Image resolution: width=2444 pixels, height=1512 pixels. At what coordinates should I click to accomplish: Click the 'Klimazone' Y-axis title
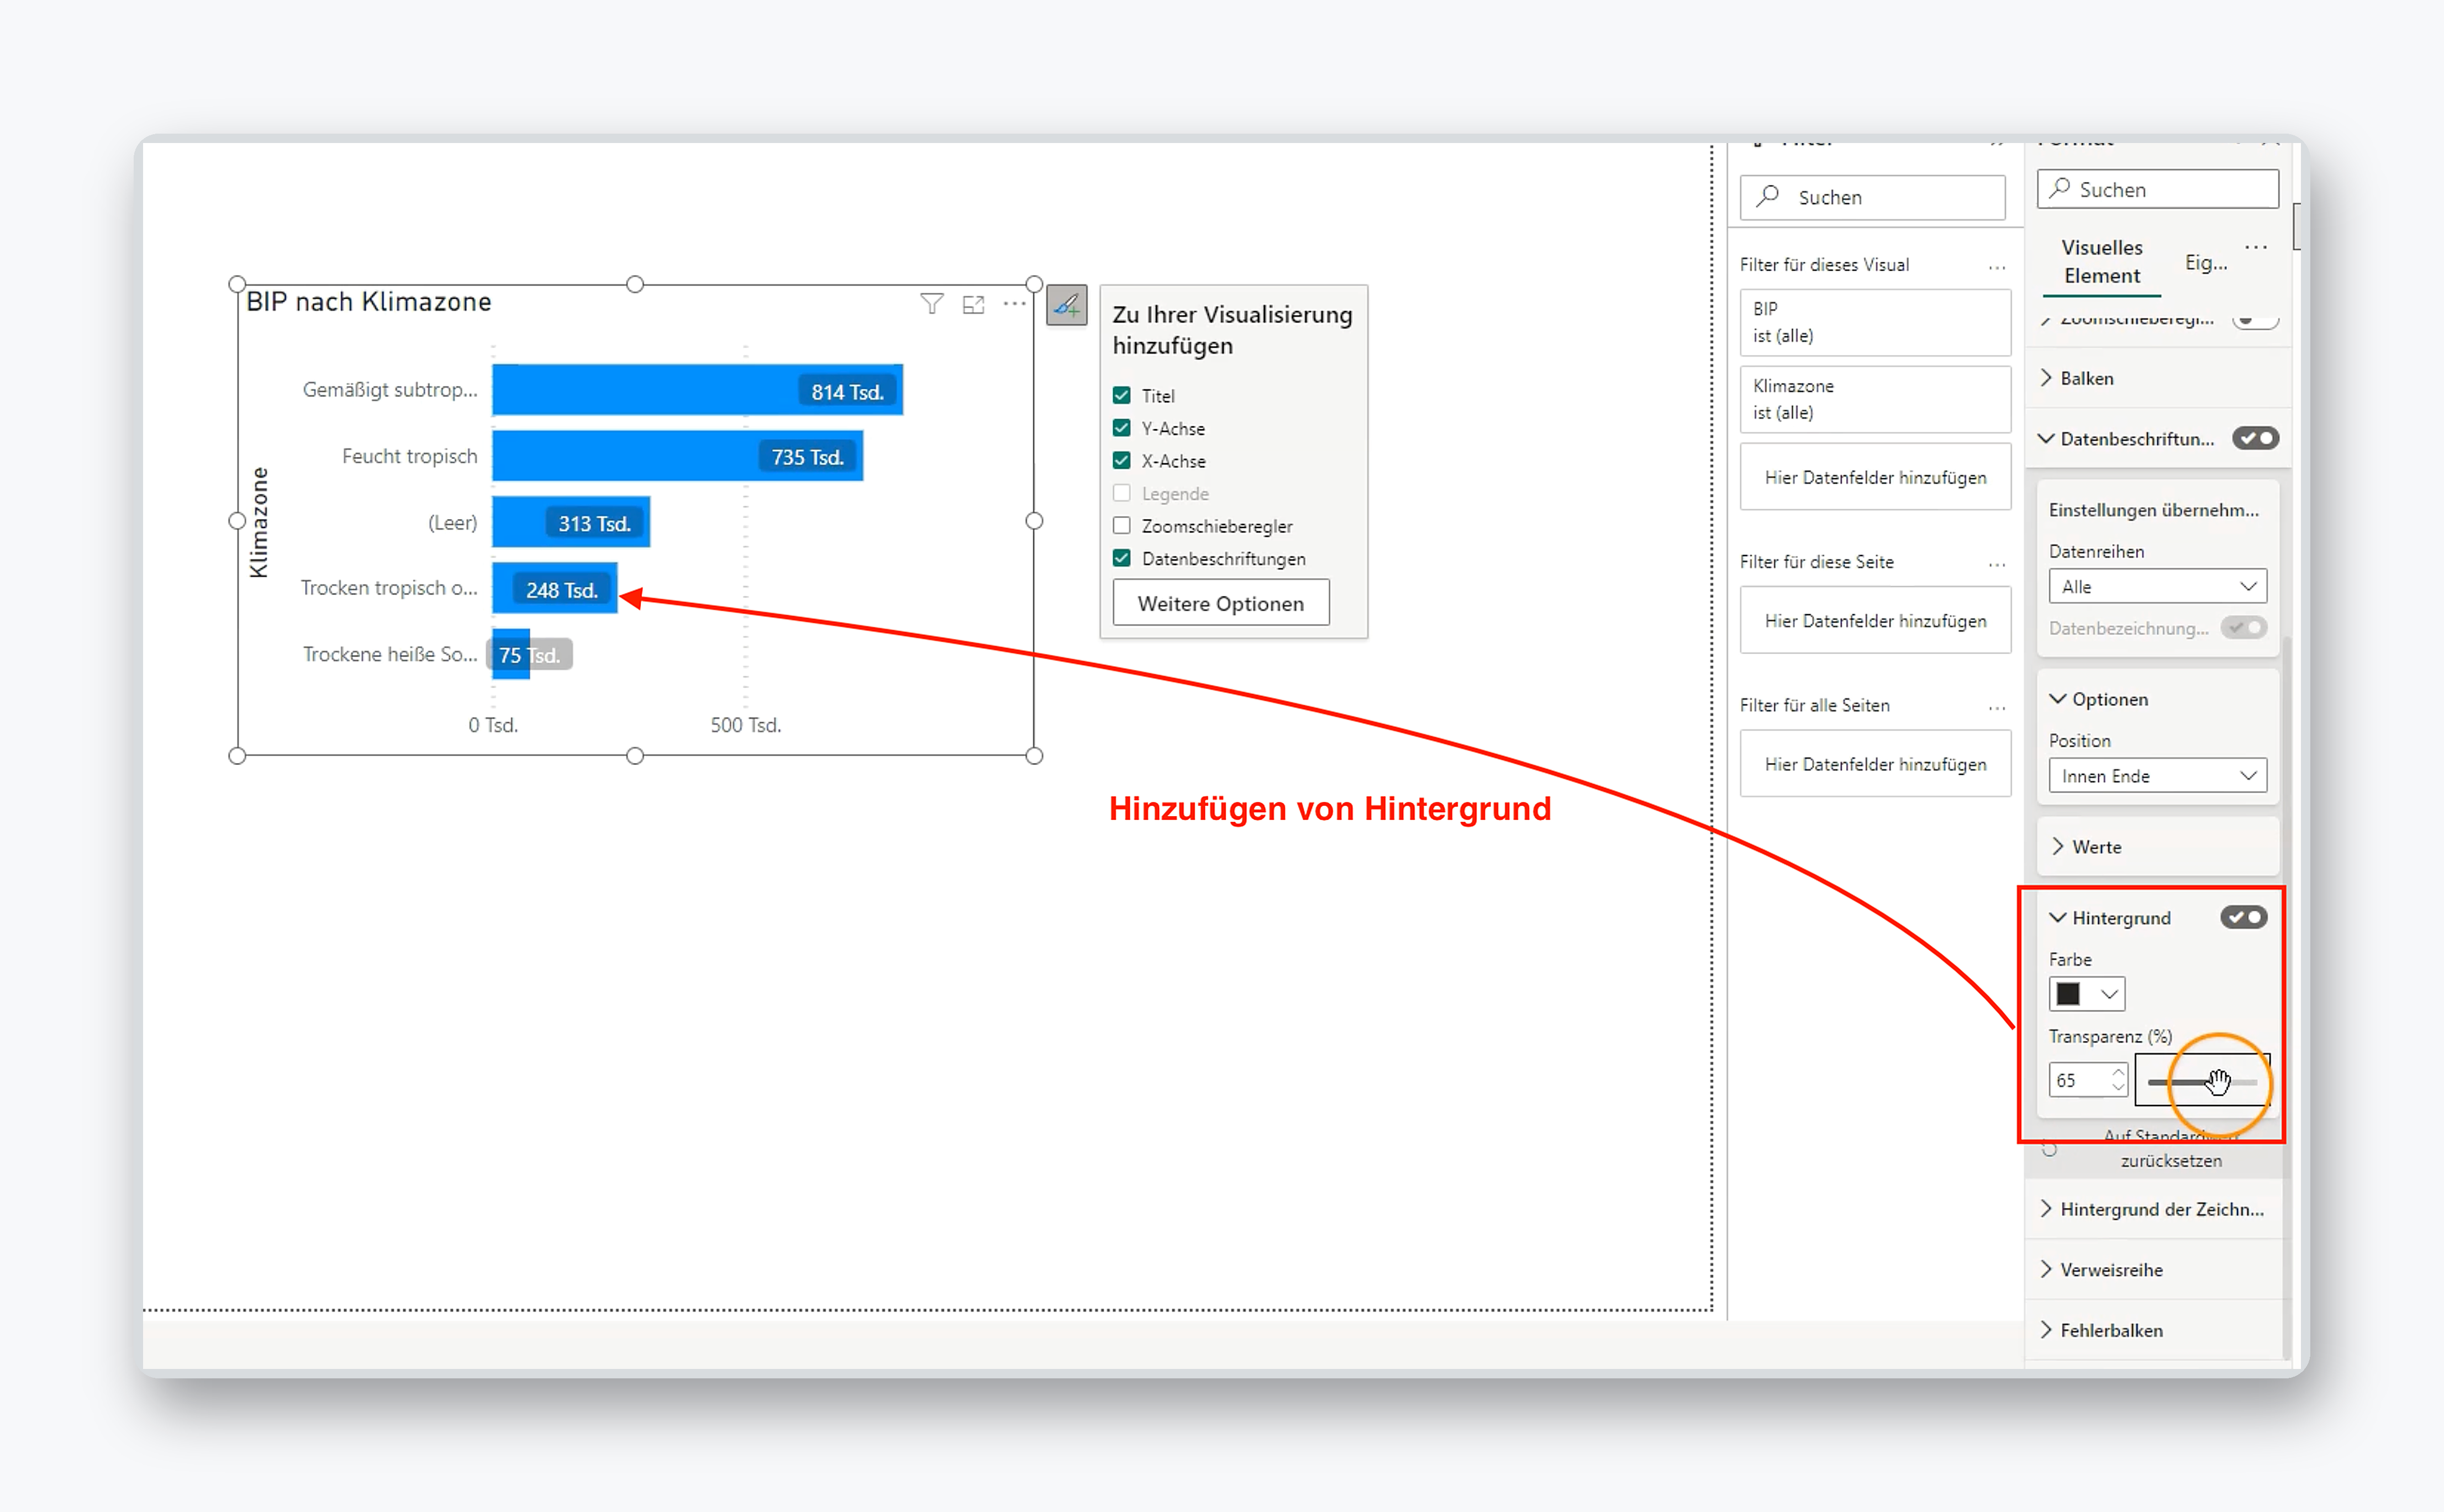pyautogui.click(x=259, y=522)
